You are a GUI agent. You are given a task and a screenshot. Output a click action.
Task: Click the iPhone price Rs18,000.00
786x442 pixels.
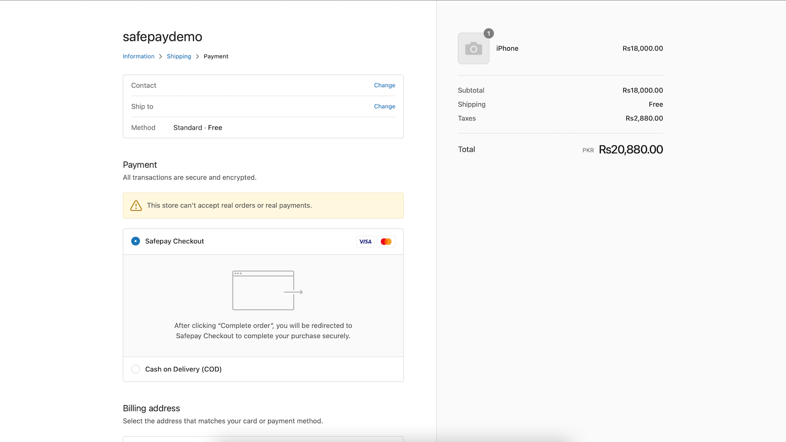643,49
